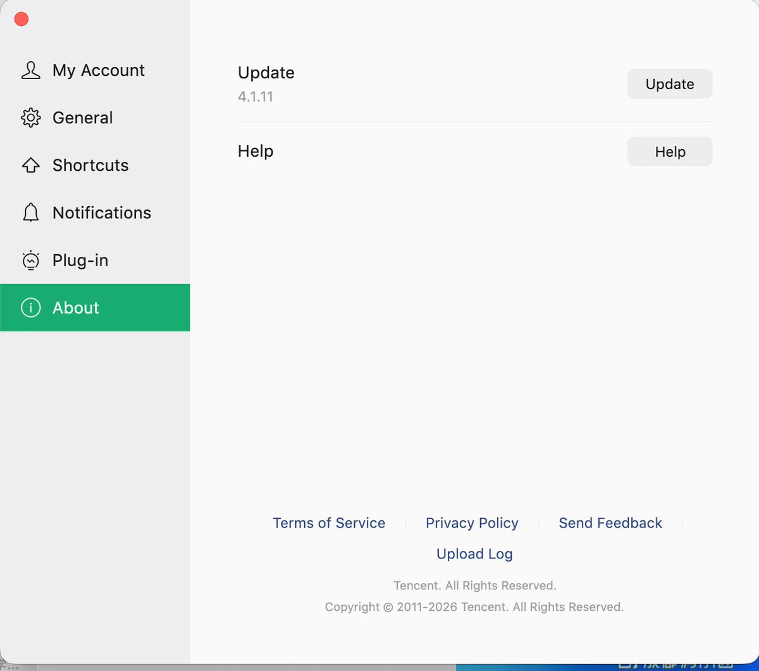Select the Shortcuts tab
This screenshot has width=759, height=671.
click(95, 165)
